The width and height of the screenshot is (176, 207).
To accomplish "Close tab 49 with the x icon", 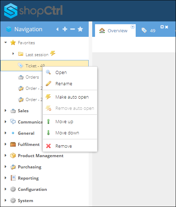I will click(167, 27).
